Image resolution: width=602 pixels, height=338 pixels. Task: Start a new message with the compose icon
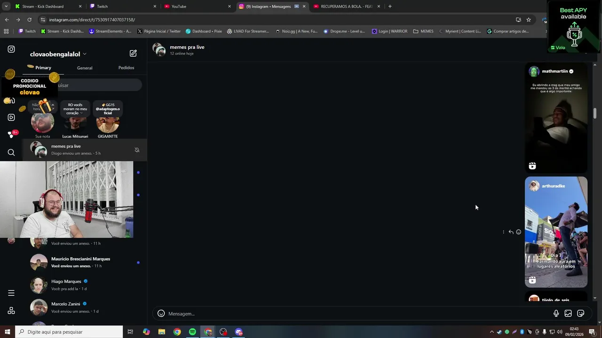tap(133, 54)
